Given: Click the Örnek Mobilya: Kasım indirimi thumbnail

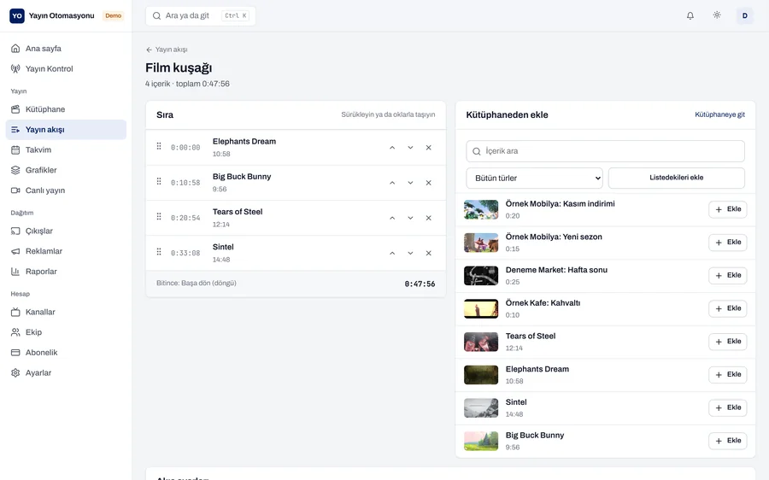Looking at the screenshot, I should (x=481, y=210).
